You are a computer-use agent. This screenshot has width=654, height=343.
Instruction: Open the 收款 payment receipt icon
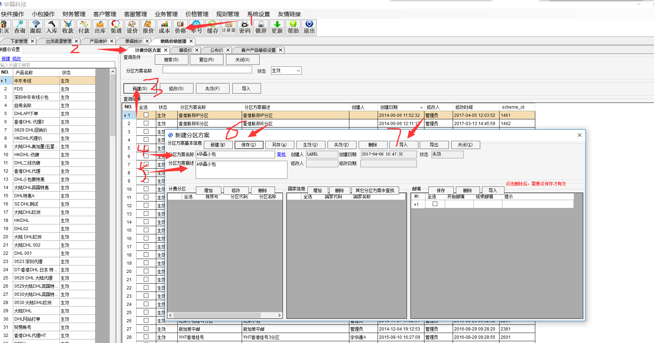(x=68, y=27)
